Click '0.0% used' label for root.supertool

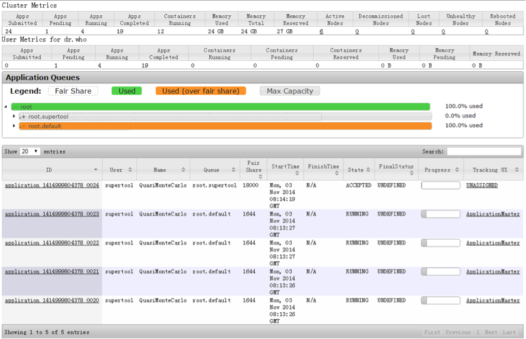460,116
